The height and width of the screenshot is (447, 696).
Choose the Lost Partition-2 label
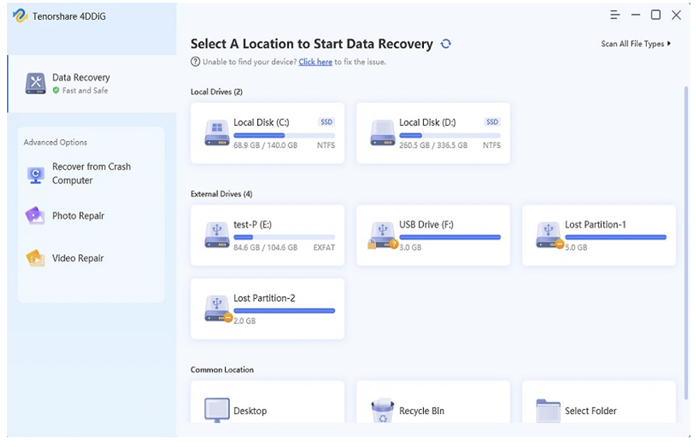point(264,298)
